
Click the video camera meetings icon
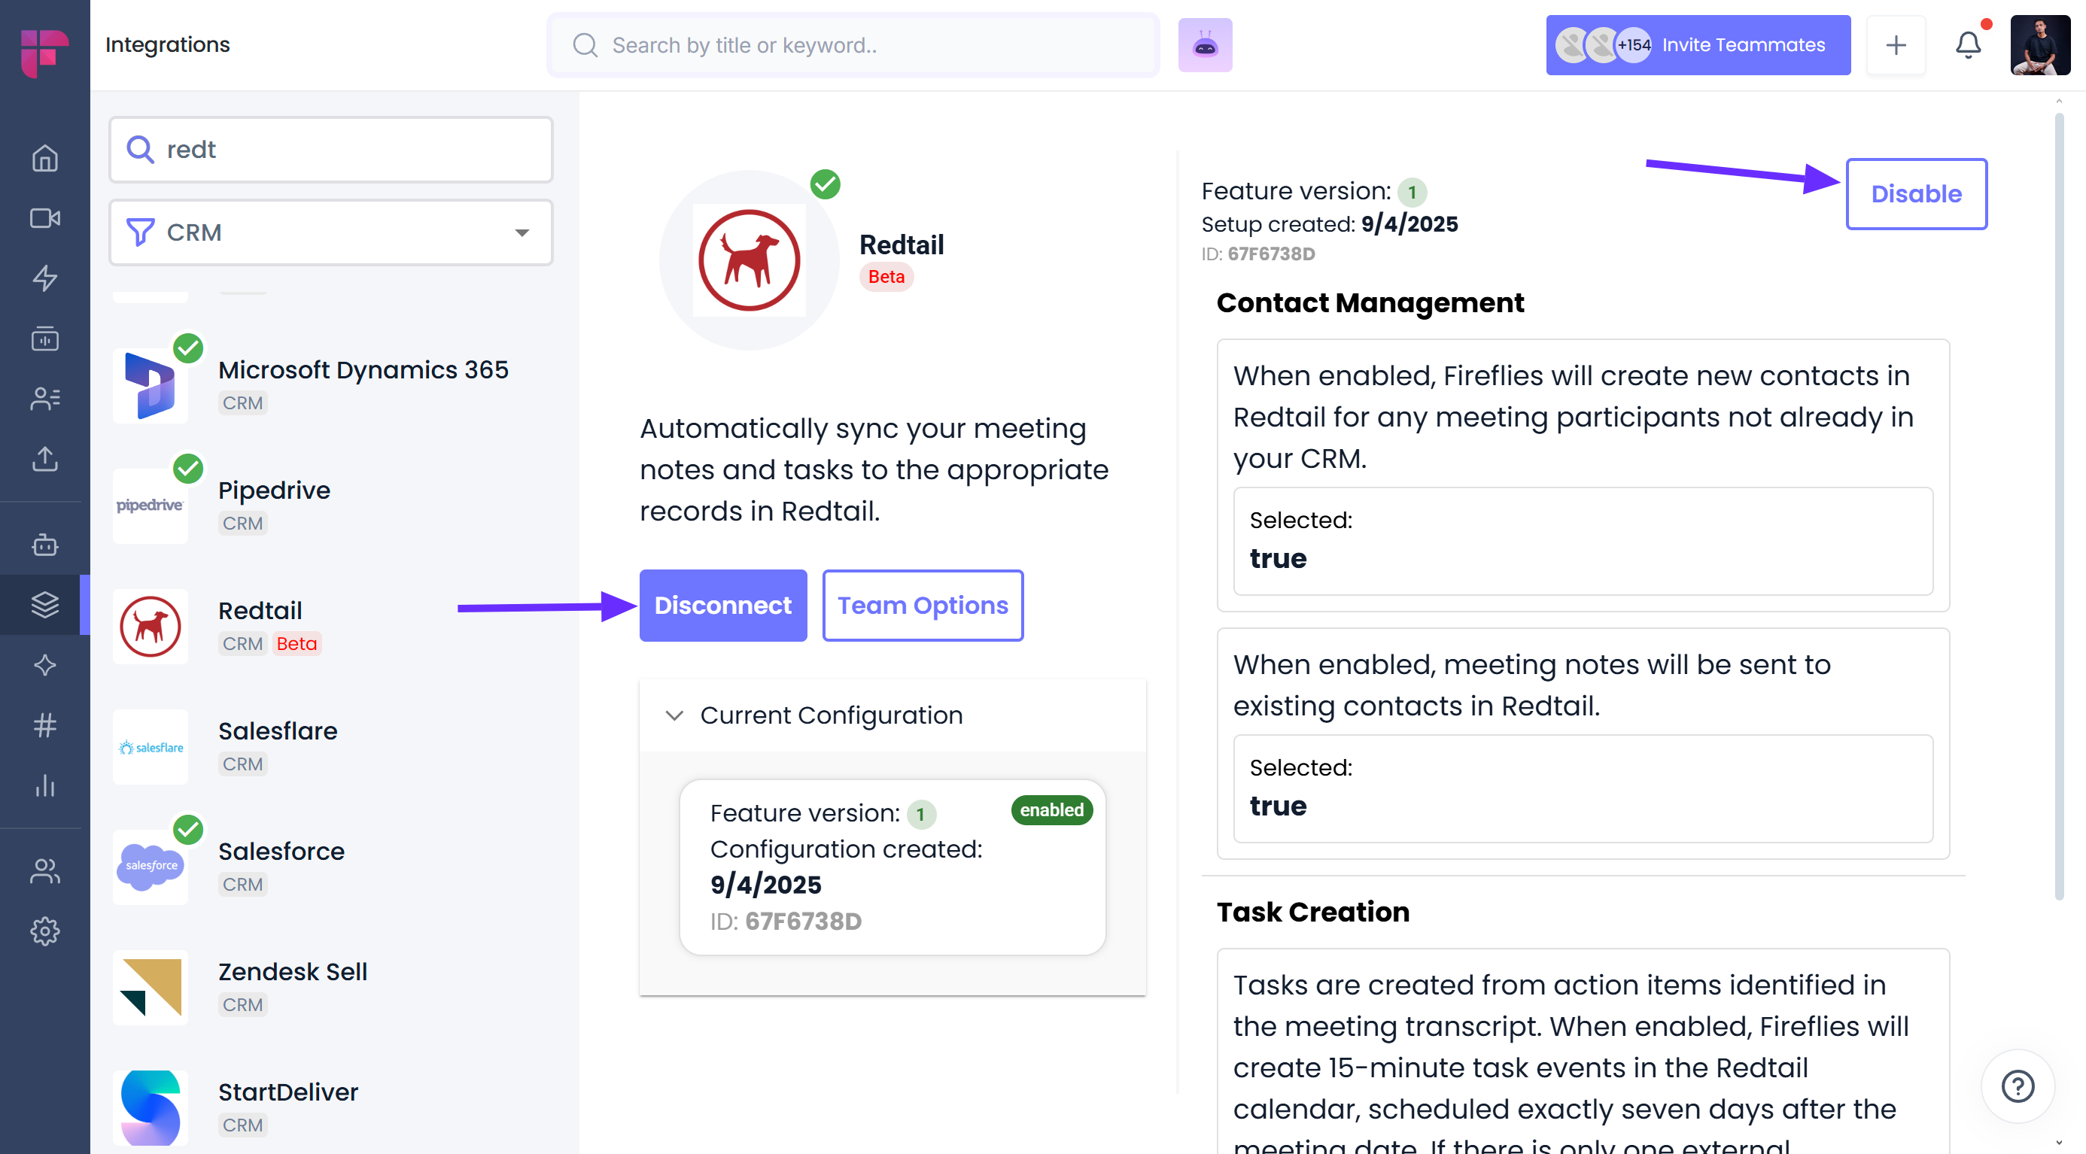44,218
